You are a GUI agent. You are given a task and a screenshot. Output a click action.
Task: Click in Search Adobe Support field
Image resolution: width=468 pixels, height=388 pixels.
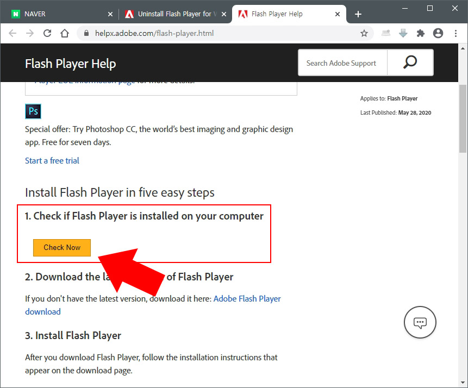click(342, 63)
